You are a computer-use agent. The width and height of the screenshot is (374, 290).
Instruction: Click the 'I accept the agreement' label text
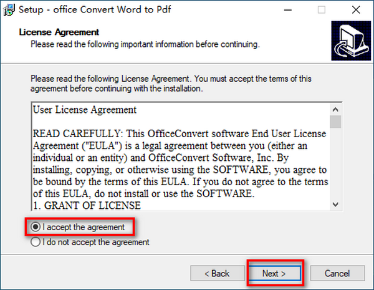pos(84,227)
